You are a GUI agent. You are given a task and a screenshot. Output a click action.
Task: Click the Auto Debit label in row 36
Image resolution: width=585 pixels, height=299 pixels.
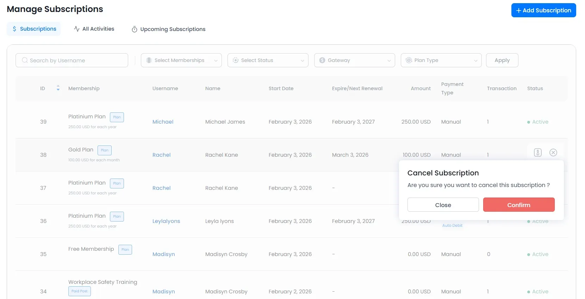click(452, 225)
